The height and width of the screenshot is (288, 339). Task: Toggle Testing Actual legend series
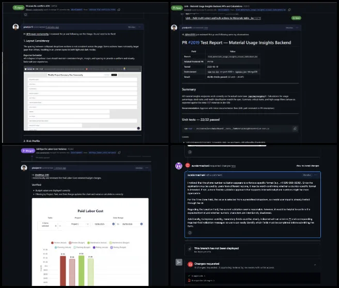coord(100,247)
